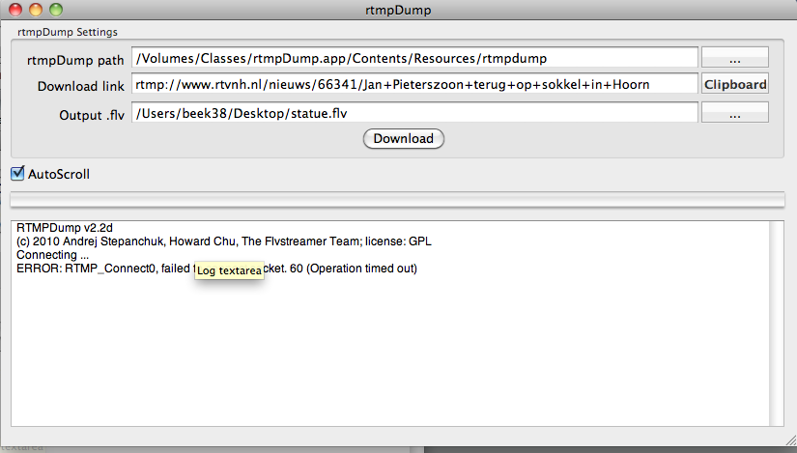Zoom the rtmpDump window with green button
This screenshot has height=453, width=797.
point(56,9)
